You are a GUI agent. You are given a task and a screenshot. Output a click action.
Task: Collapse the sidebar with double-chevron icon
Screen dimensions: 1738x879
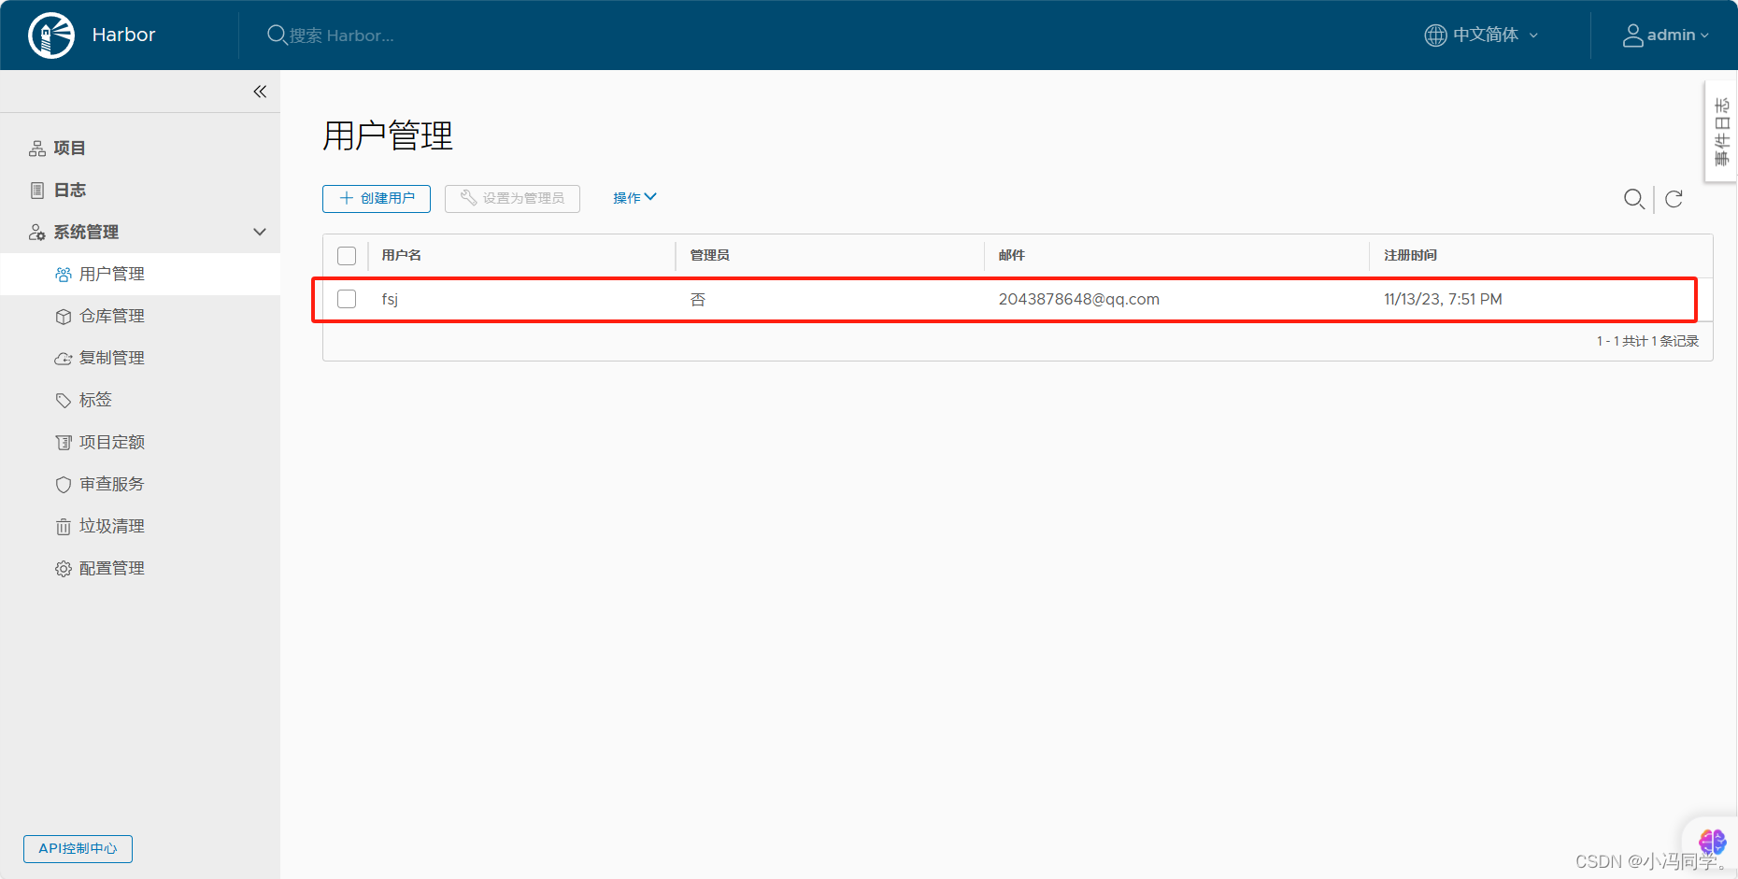[x=260, y=92]
